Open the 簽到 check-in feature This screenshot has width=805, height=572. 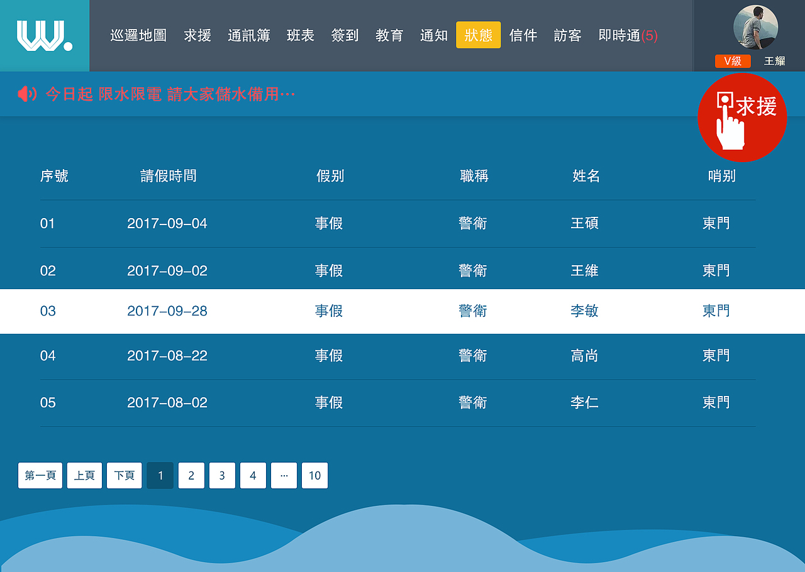point(345,36)
